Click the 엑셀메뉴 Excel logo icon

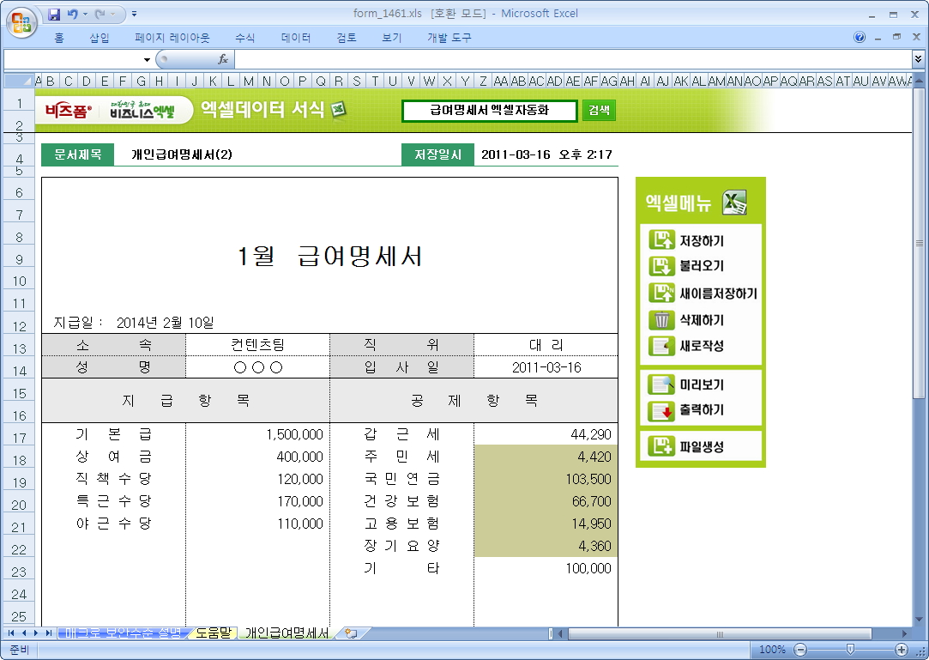tap(734, 203)
